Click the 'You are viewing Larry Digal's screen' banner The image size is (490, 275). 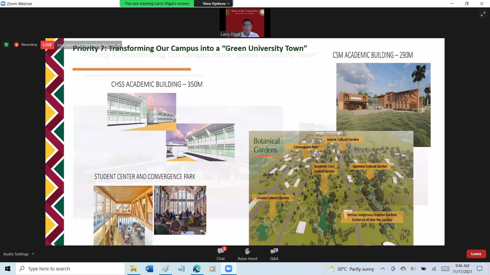pyautogui.click(x=157, y=4)
